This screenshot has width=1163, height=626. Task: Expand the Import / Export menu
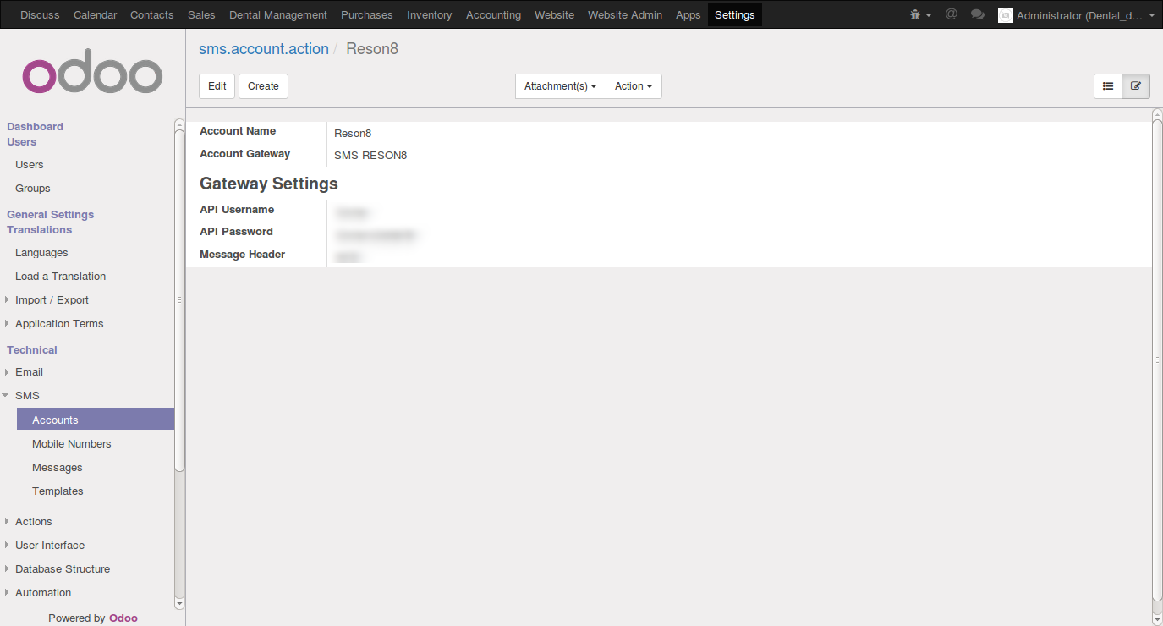[x=52, y=300]
